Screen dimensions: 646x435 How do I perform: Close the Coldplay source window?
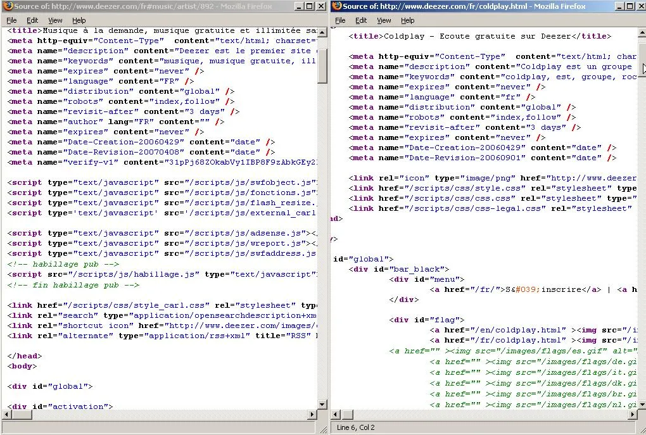640,6
